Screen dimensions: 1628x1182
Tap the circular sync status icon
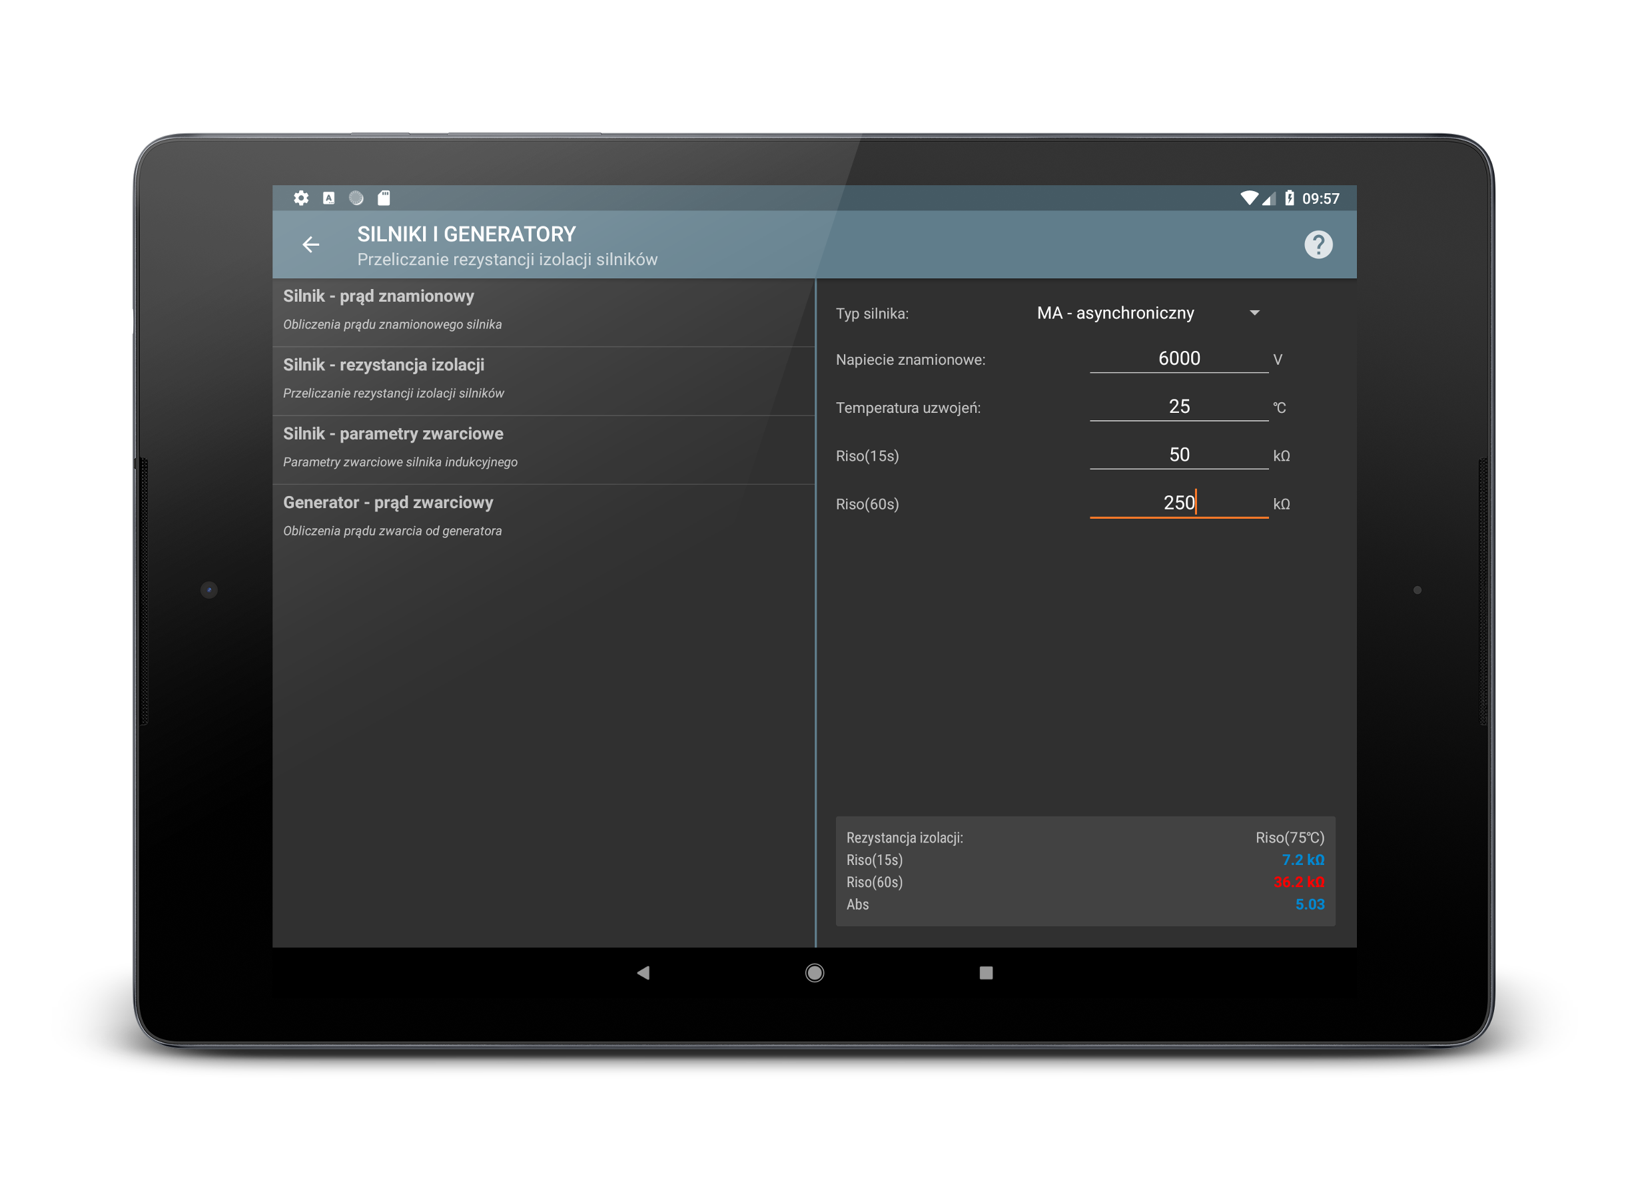tap(356, 198)
